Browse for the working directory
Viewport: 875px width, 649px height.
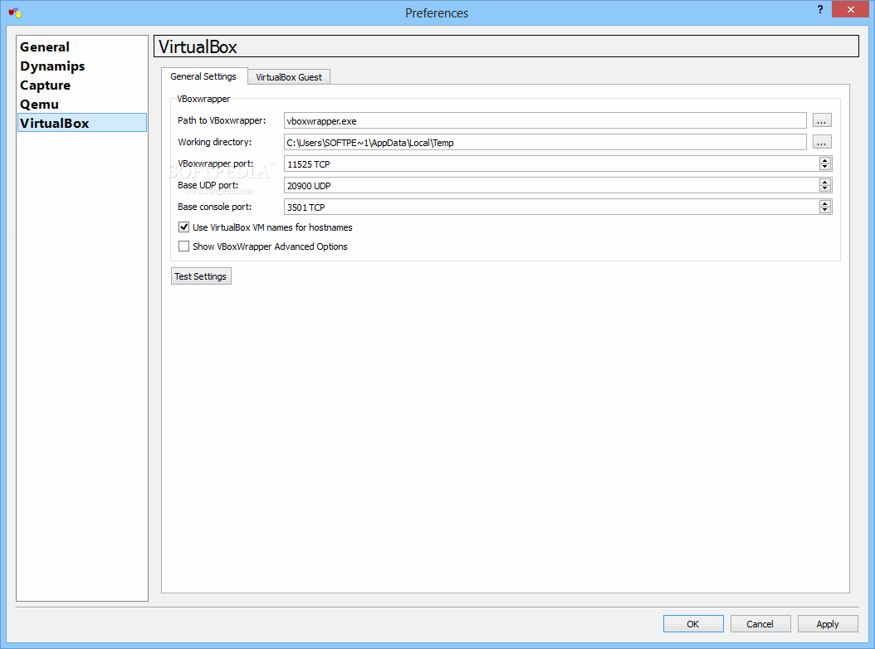[x=821, y=142]
